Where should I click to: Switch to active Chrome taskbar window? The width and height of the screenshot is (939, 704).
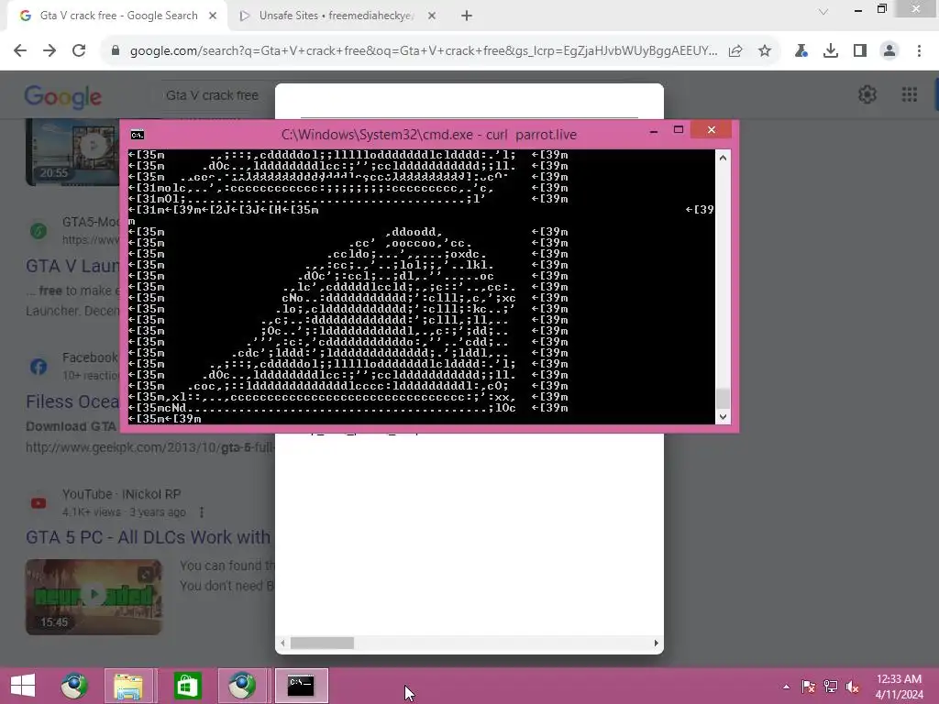242,686
